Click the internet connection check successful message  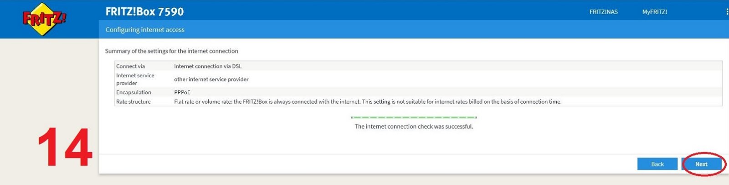coord(414,126)
